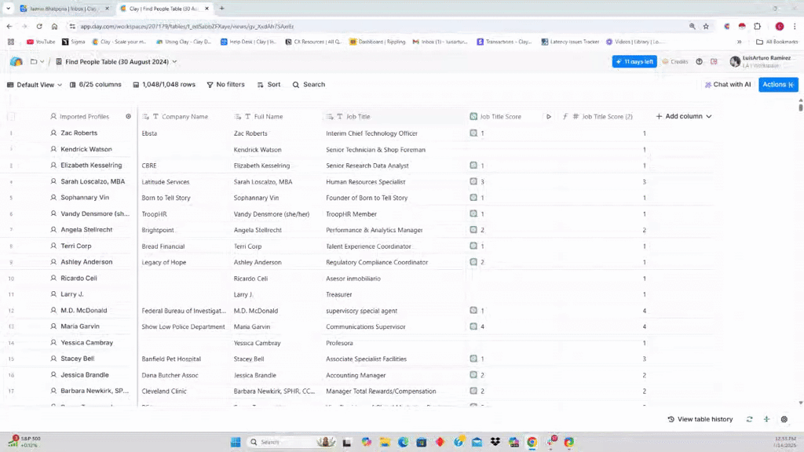Click the blue Actions button
This screenshot has width=804, height=452.
tap(777, 85)
